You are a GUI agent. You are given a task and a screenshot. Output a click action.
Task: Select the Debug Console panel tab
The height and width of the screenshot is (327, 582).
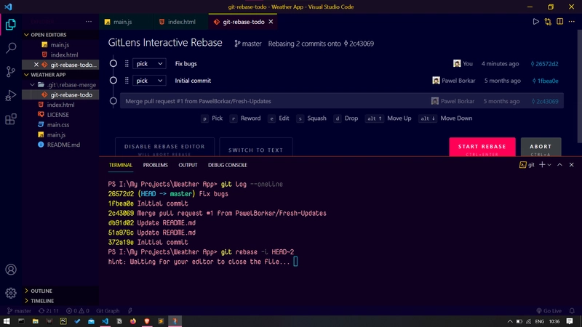pyautogui.click(x=228, y=165)
